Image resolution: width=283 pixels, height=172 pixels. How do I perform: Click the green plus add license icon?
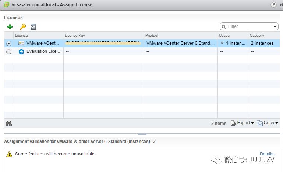(10, 27)
